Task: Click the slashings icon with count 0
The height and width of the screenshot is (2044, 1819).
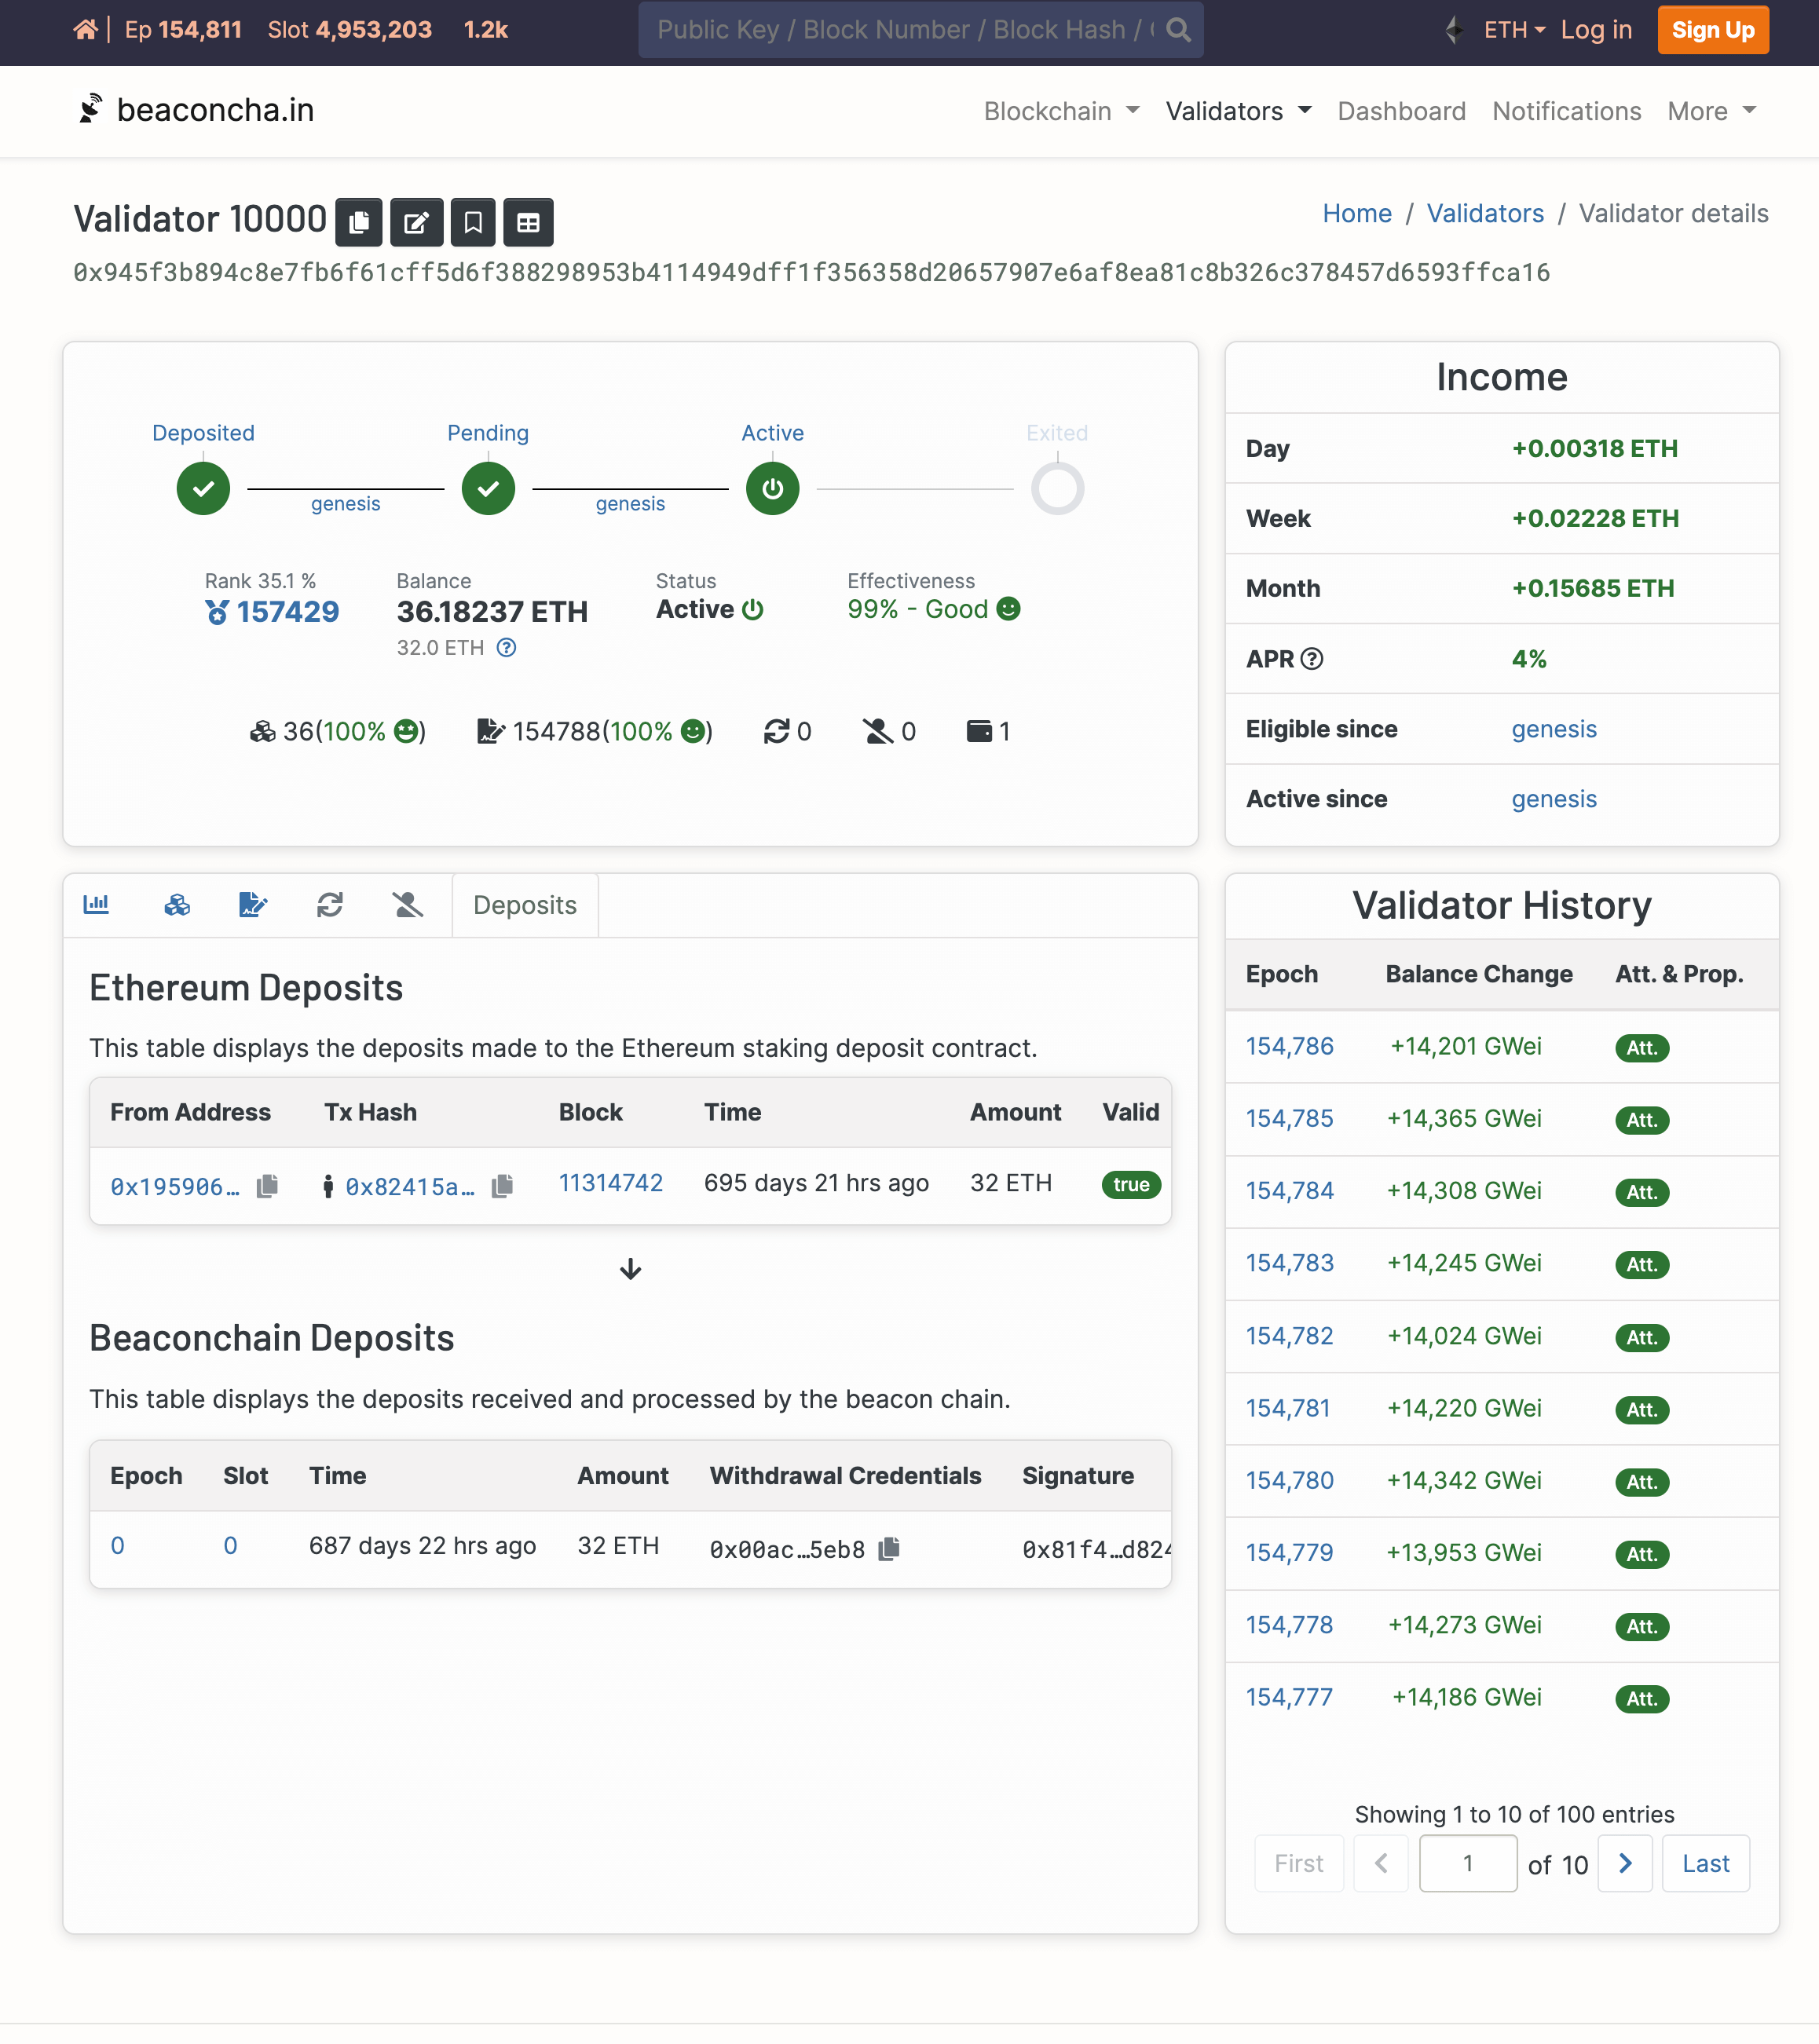Action: 878,732
